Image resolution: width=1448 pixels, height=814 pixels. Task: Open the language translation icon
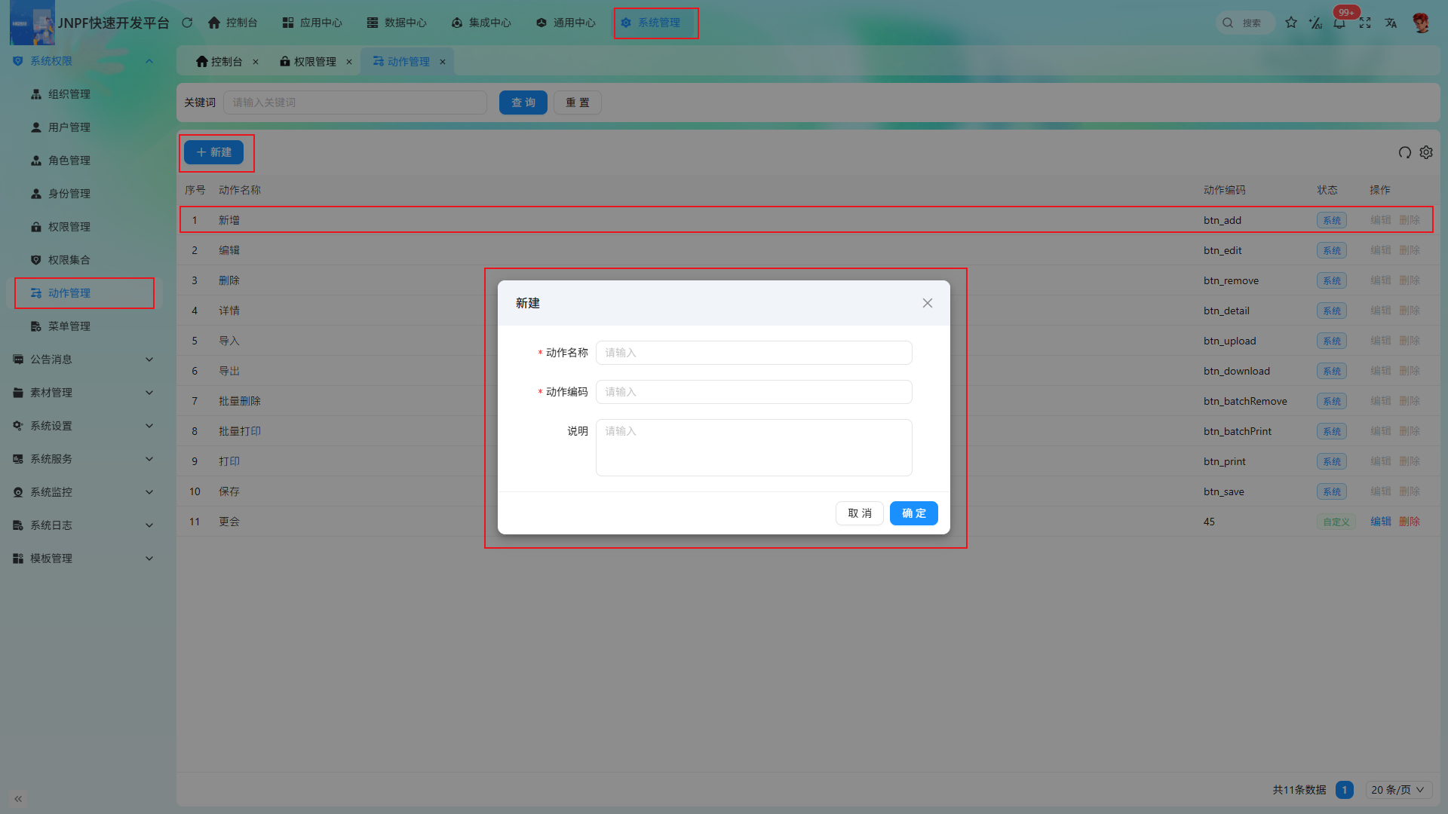1391,23
